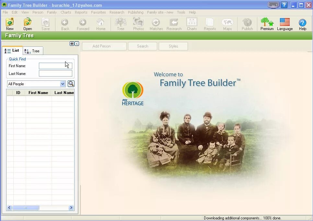Screen dimensions: 313x221
Task: Click the magnifier search icon beside All People
Action: (71, 84)
